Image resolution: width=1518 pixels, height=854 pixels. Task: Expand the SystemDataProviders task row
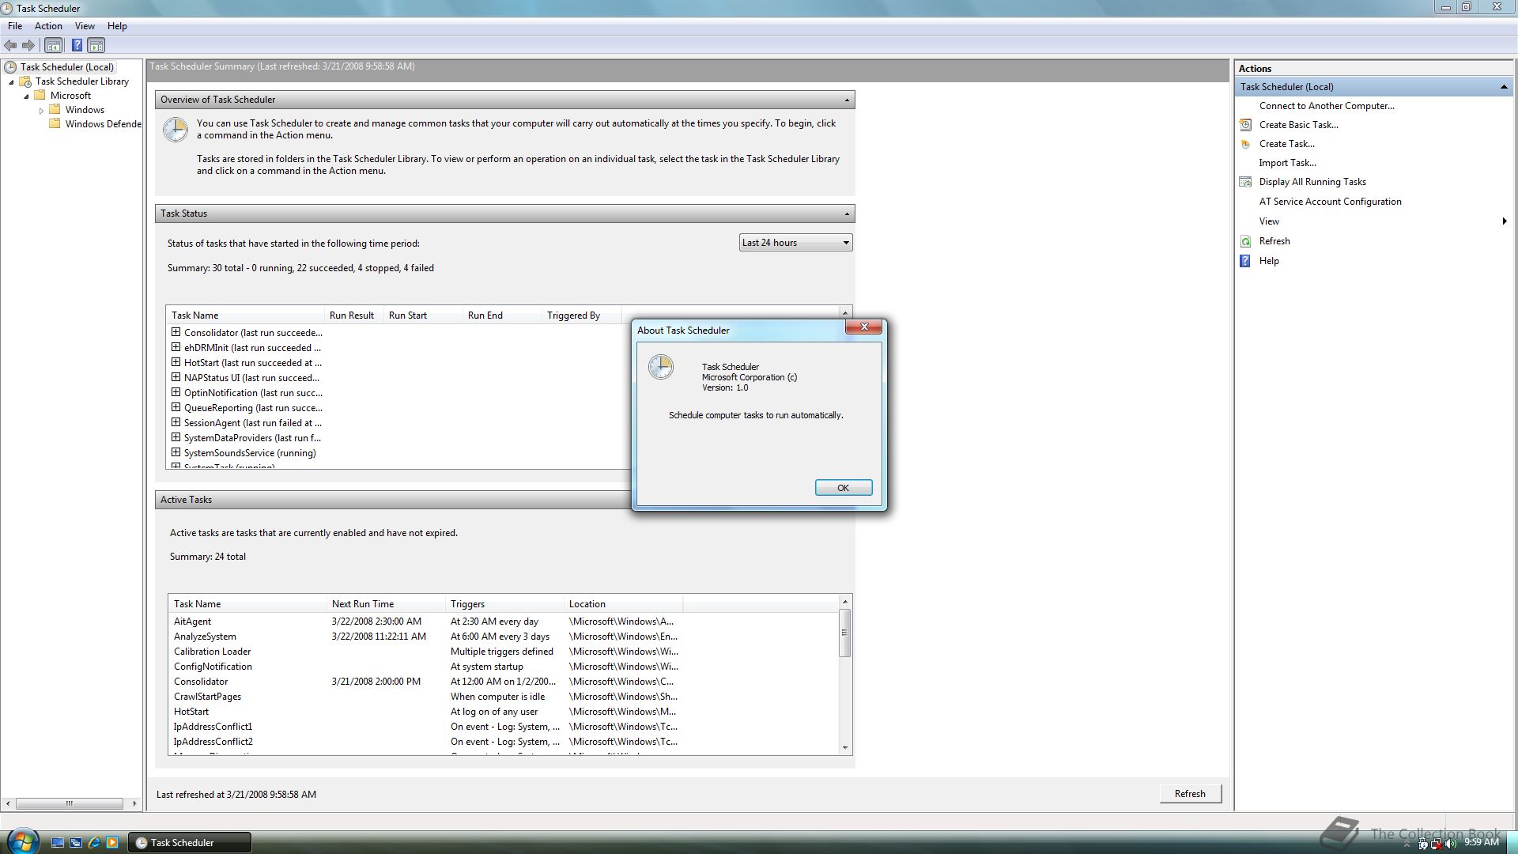click(x=176, y=438)
